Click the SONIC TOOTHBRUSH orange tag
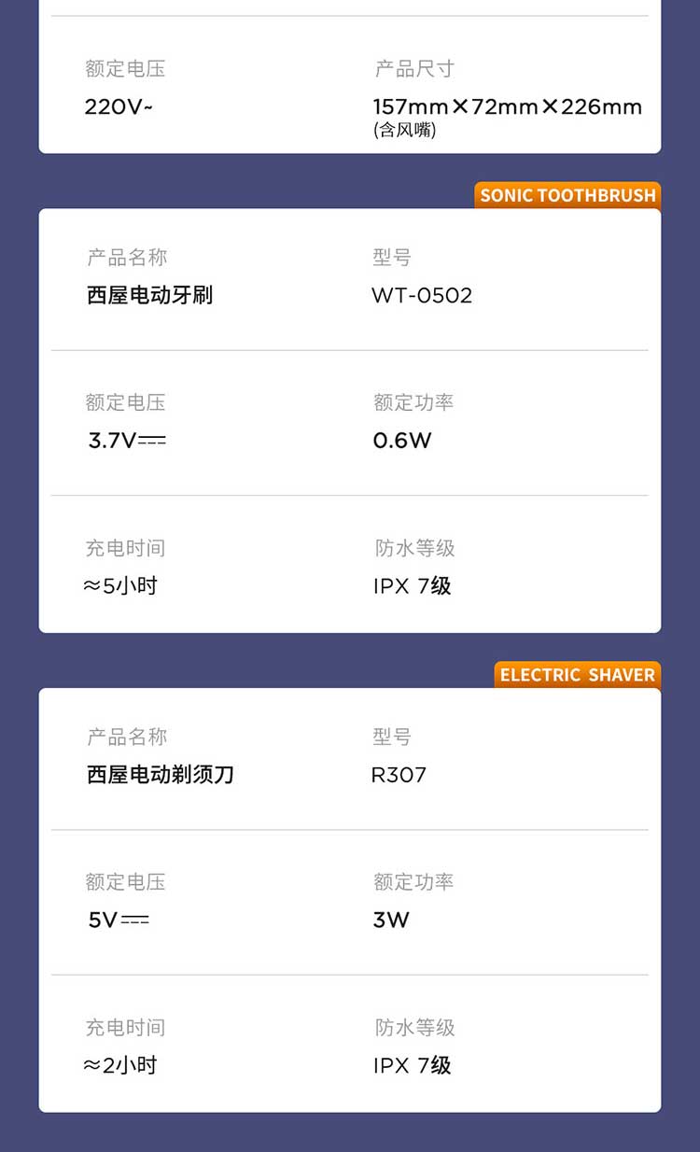 [567, 195]
